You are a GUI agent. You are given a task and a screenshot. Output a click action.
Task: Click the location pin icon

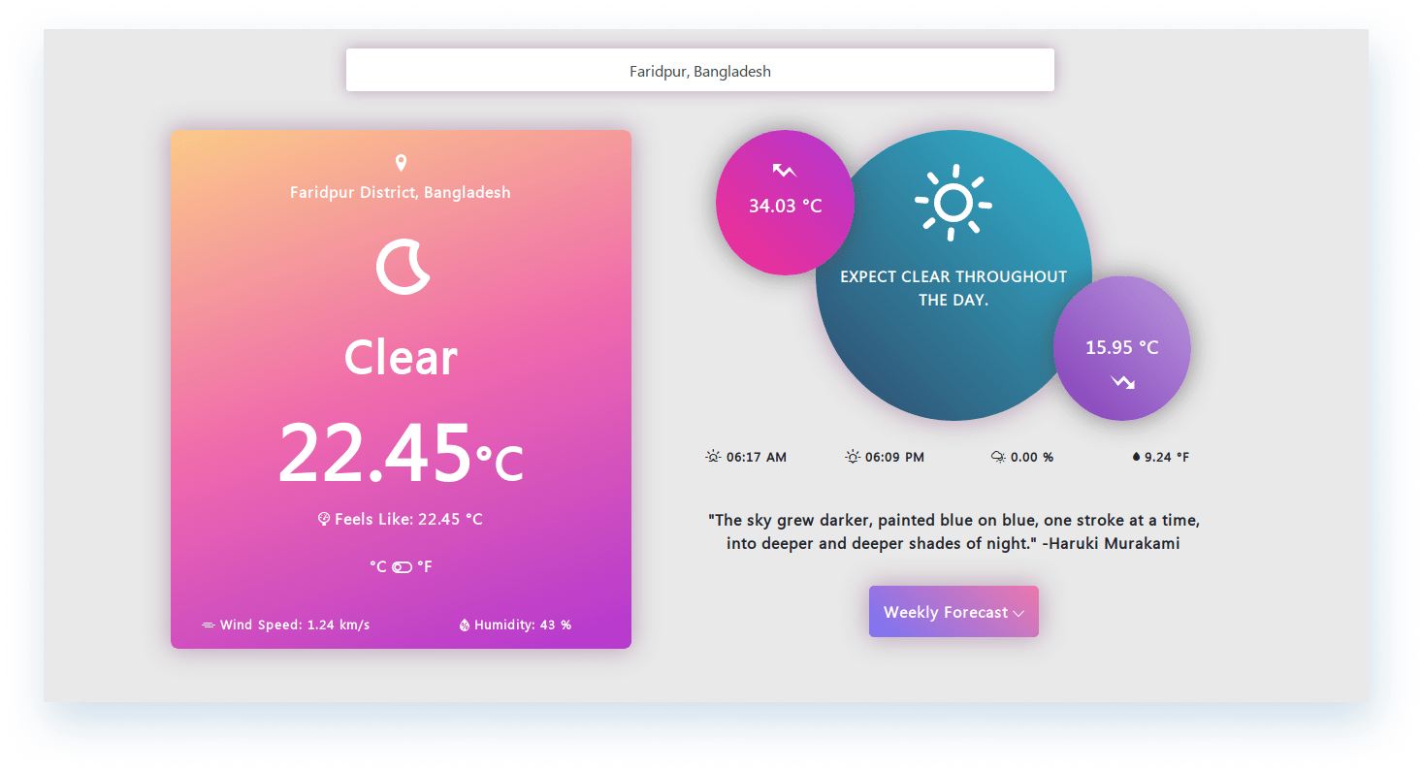tap(401, 163)
